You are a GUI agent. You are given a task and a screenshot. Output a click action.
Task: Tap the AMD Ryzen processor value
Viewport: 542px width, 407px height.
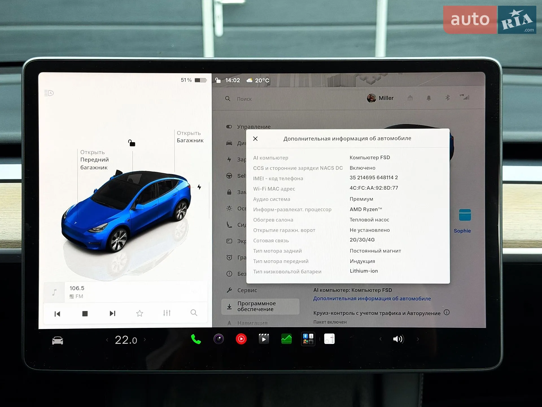tap(366, 209)
